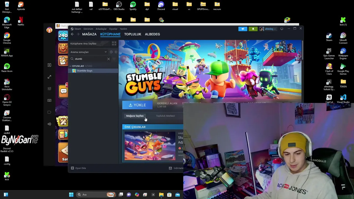Open the Arkadaşlar menu
Screen dimensions: 354x199
(101, 29)
